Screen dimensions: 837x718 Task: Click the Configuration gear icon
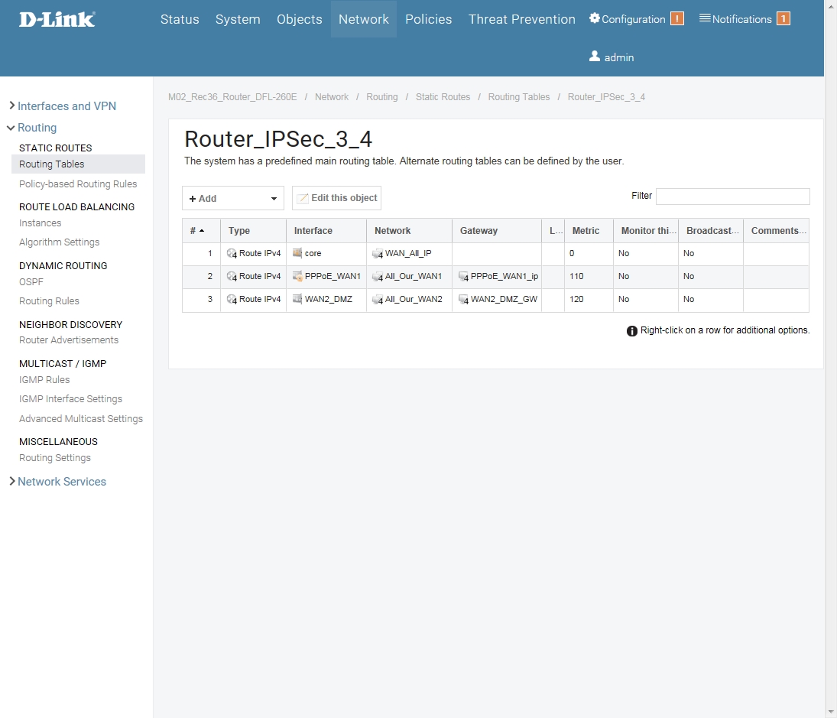594,18
